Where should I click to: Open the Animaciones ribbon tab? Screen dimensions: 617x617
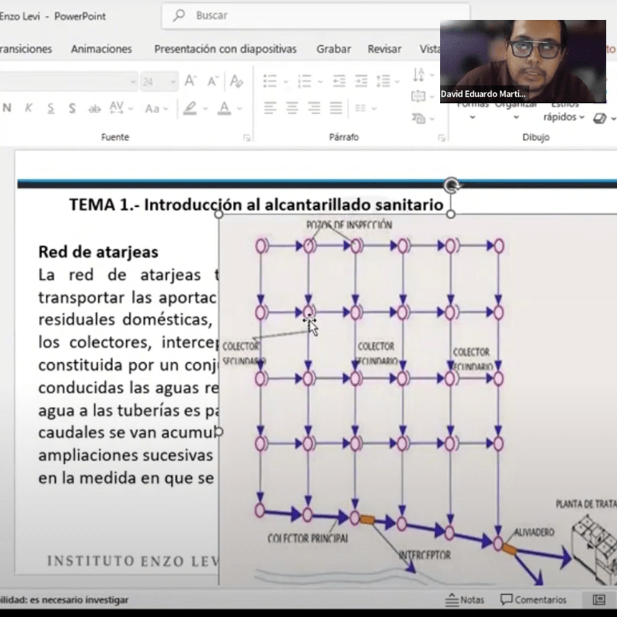point(101,49)
